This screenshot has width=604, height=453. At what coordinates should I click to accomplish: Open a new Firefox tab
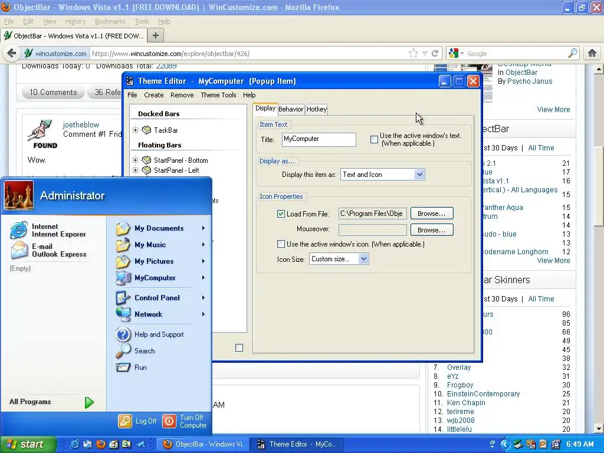pos(156,35)
